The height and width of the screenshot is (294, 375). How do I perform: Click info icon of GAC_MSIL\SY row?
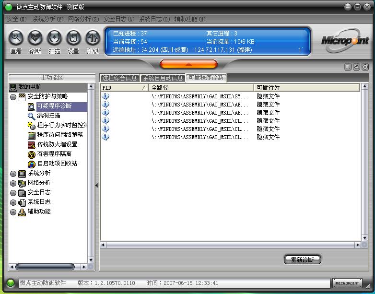click(105, 96)
